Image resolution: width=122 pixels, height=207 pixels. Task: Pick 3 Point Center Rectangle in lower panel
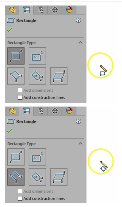point(37,177)
